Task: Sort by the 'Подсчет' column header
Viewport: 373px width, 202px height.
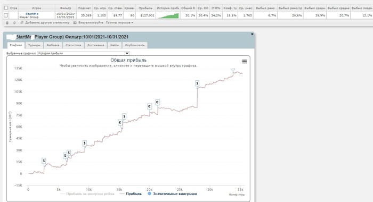Action: click(x=84, y=8)
